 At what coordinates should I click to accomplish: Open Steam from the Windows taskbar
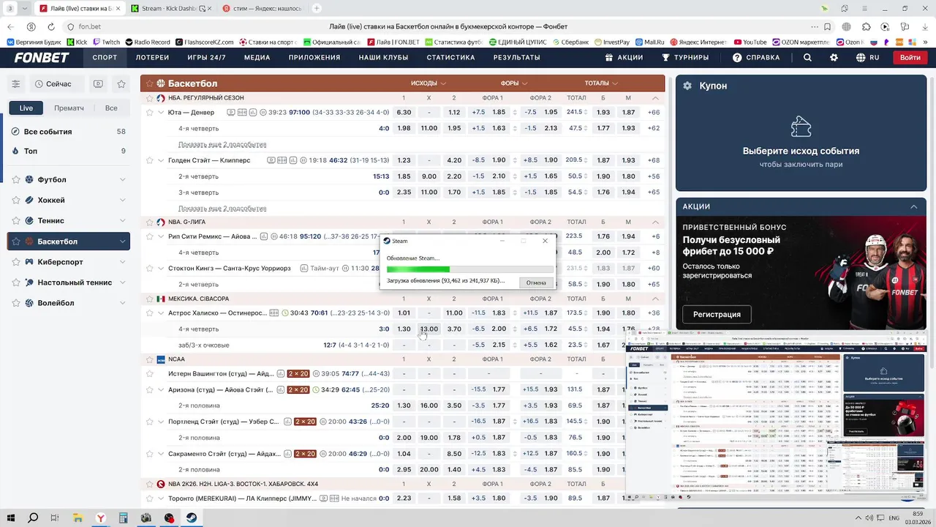(x=192, y=518)
